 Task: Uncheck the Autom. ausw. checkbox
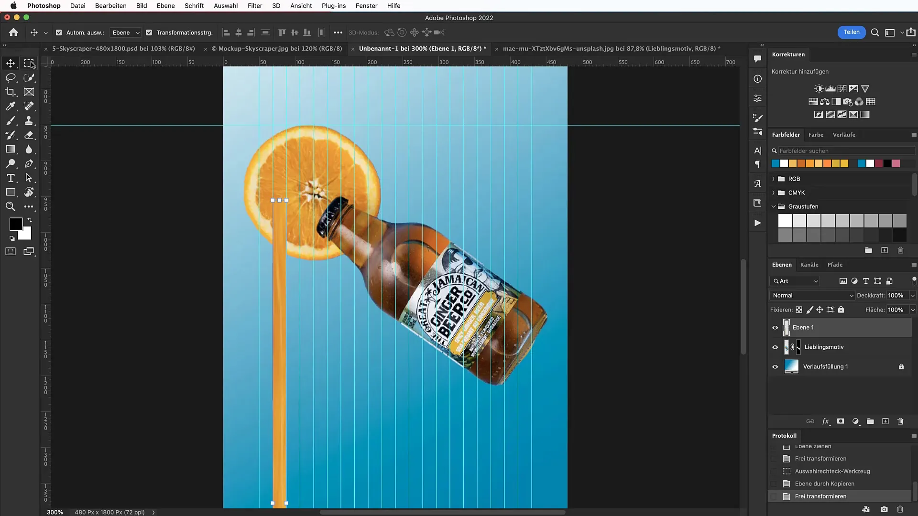(x=59, y=32)
